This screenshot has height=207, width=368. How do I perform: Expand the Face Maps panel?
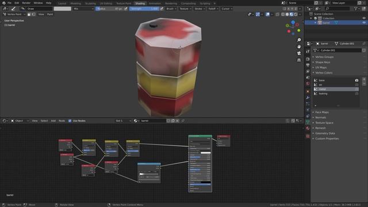[x=322, y=113]
